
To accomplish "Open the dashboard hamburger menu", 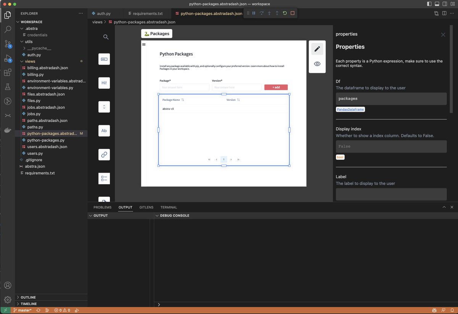I will click(144, 44).
